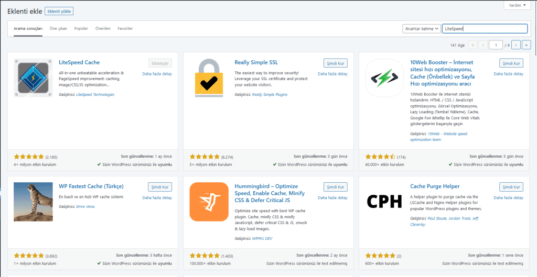Visit developer Really Simple Plugins link
The width and height of the screenshot is (537, 277).
pos(270,94)
